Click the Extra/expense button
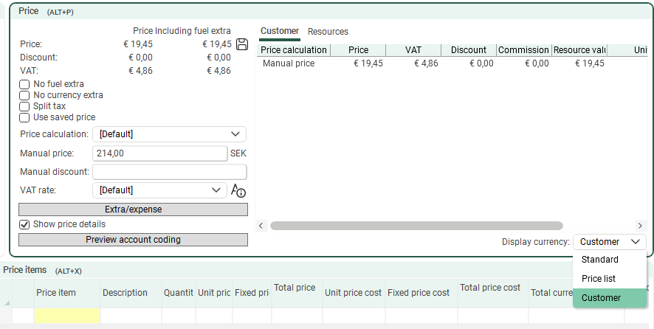The width and height of the screenshot is (654, 329). pyautogui.click(x=133, y=209)
